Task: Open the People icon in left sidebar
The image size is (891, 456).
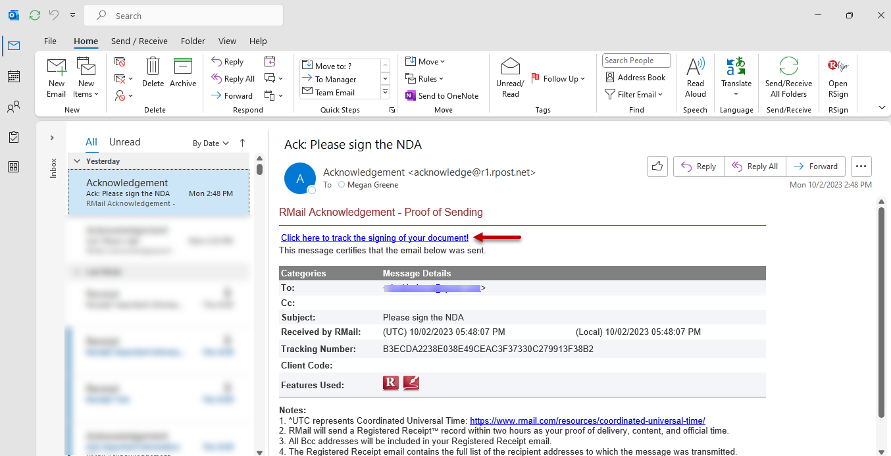Action: tap(13, 107)
